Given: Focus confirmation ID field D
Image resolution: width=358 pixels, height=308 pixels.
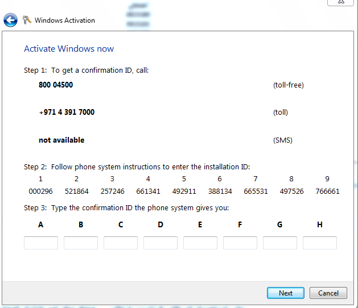Looking at the screenshot, I should [x=161, y=243].
